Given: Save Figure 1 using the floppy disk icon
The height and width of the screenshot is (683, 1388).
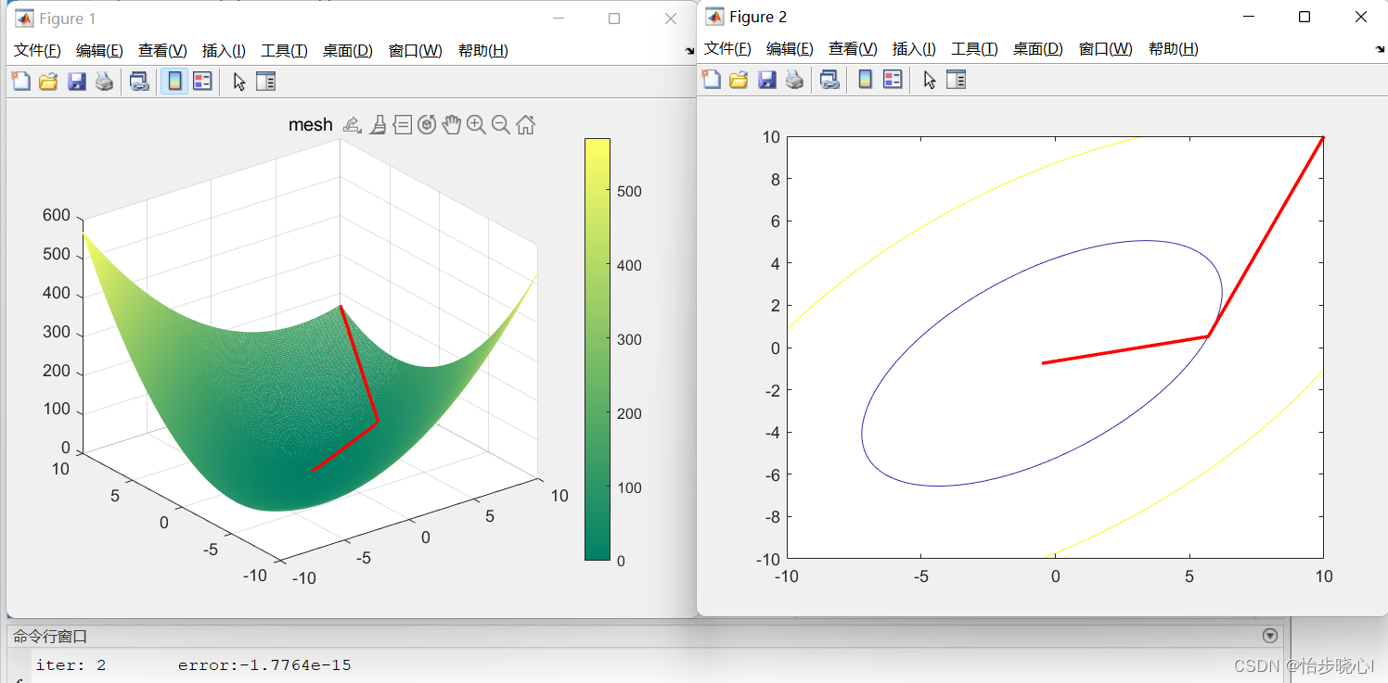Looking at the screenshot, I should point(77,82).
